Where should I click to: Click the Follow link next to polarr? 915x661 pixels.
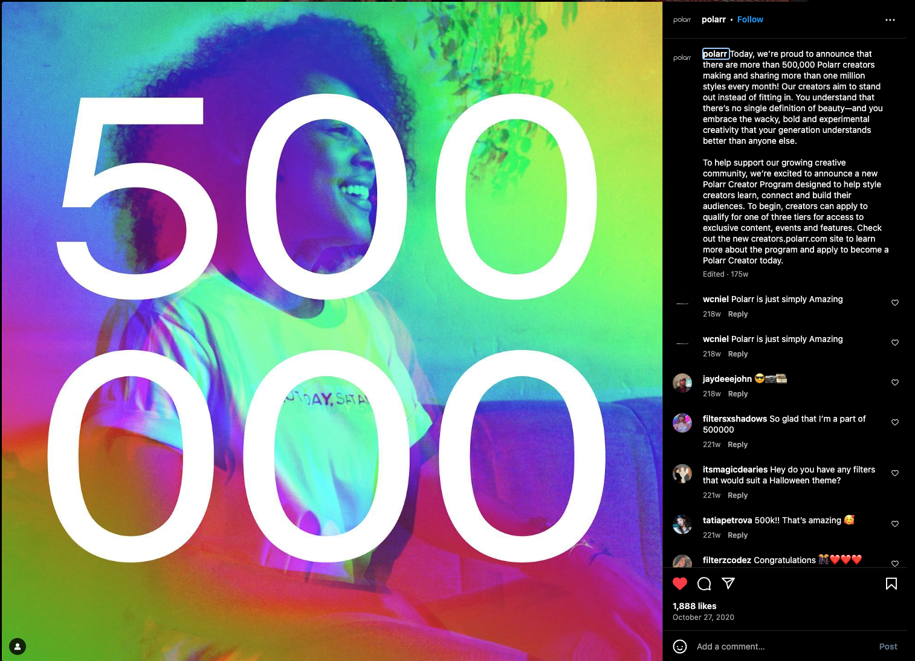pos(750,19)
